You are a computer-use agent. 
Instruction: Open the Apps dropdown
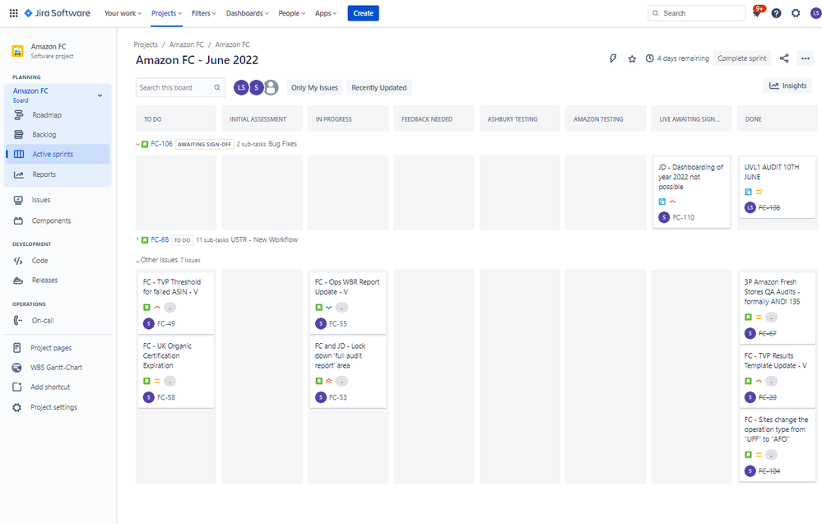click(x=326, y=13)
